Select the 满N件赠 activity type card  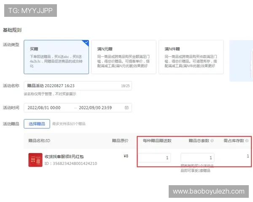pyautogui.click(x=191, y=57)
